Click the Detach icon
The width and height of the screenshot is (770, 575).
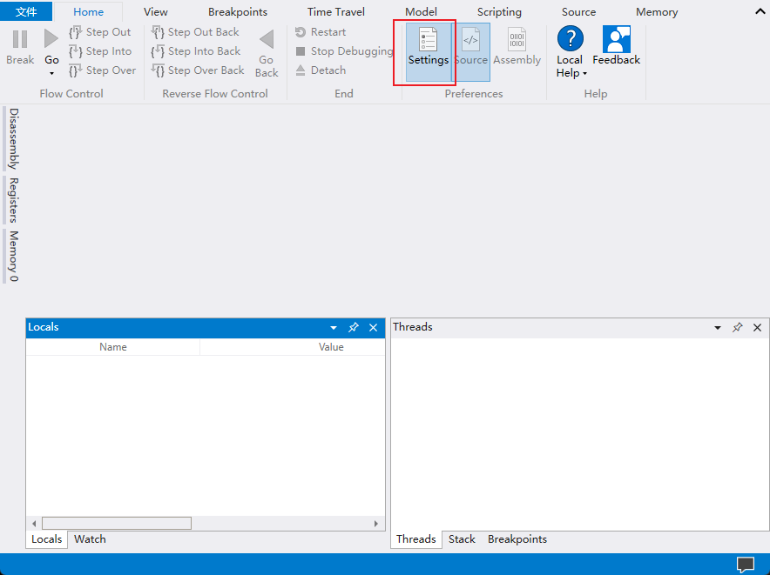tap(301, 70)
